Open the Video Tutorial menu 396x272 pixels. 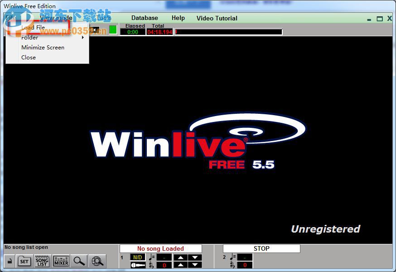tap(216, 18)
